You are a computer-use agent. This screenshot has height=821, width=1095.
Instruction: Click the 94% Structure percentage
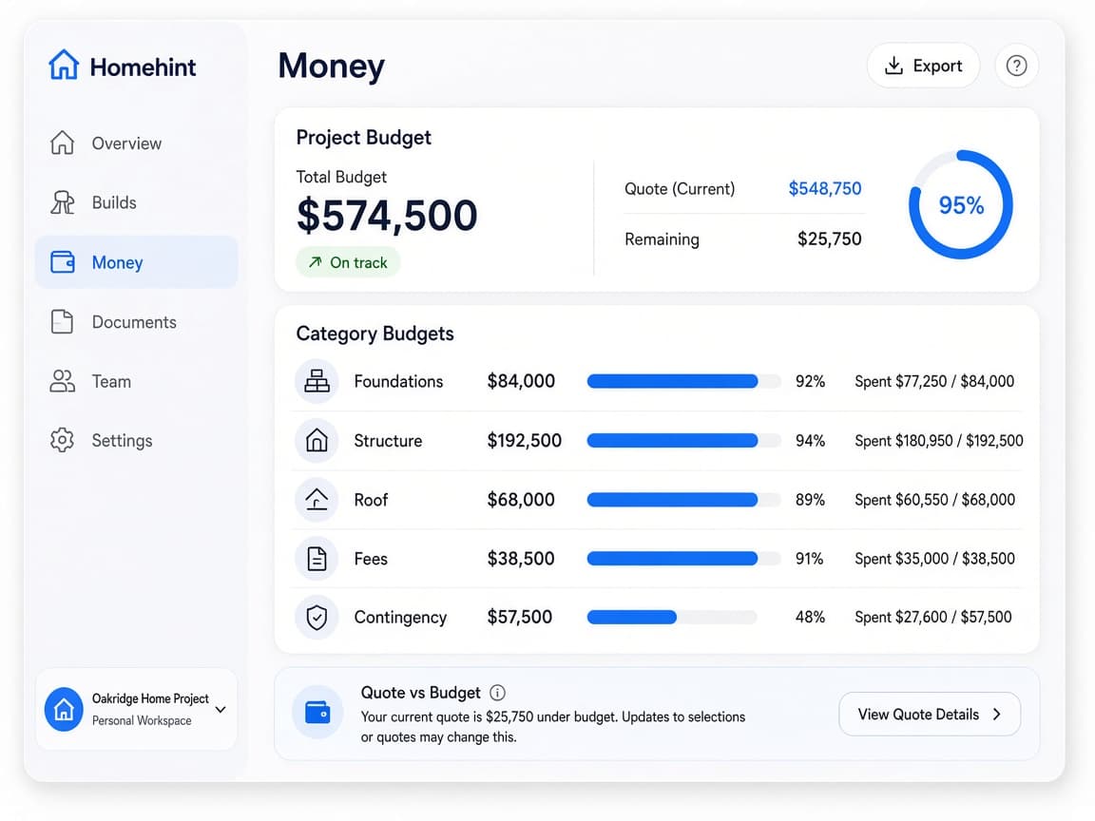click(x=810, y=441)
